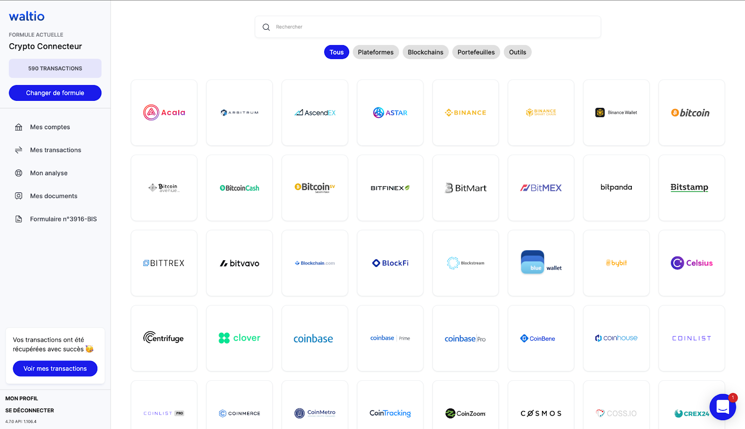Select the clover card
Screen dimensions: 745x429
click(x=239, y=338)
